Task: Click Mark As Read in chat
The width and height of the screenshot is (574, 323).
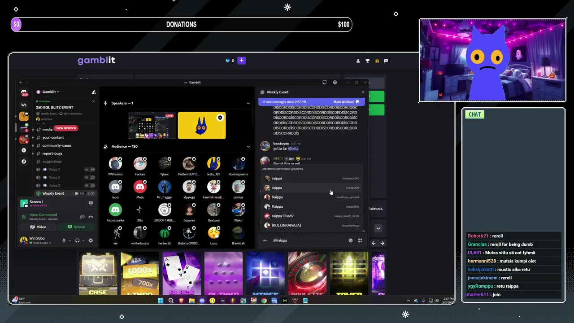Action: [347, 102]
